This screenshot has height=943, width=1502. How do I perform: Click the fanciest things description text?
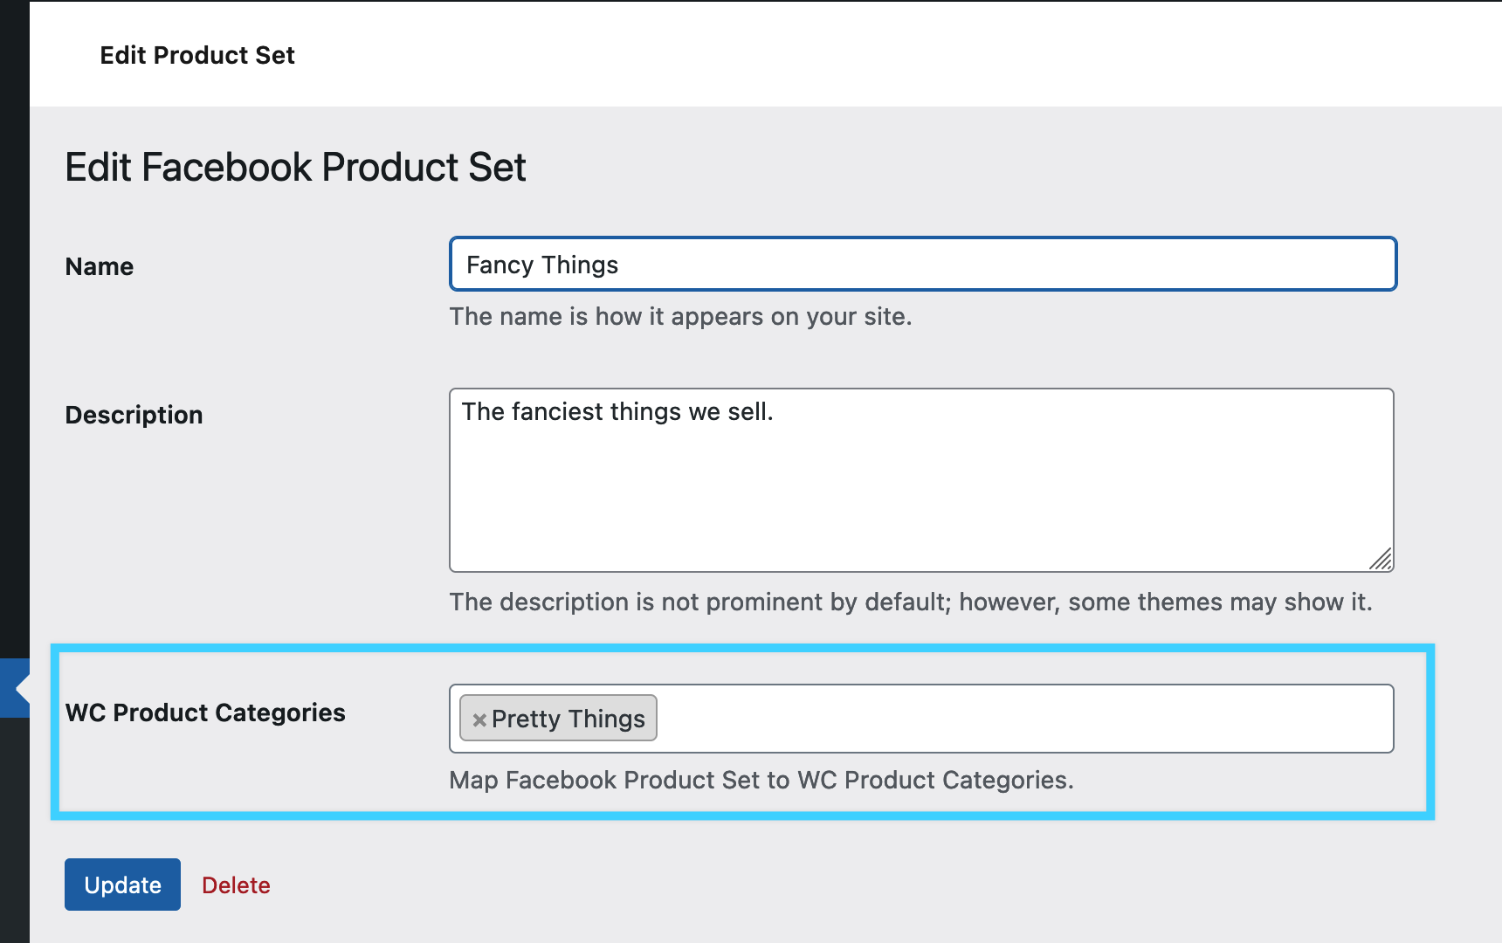(617, 411)
